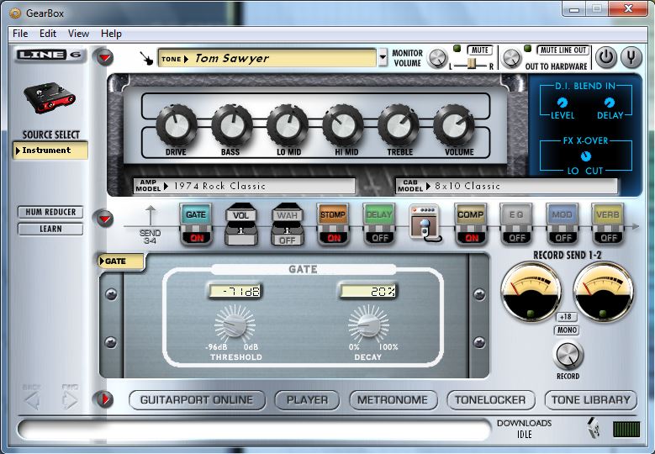Viewport: 655px width, 454px height.
Task: Open the Tone Tom Sawyer selector
Action: pos(267,58)
